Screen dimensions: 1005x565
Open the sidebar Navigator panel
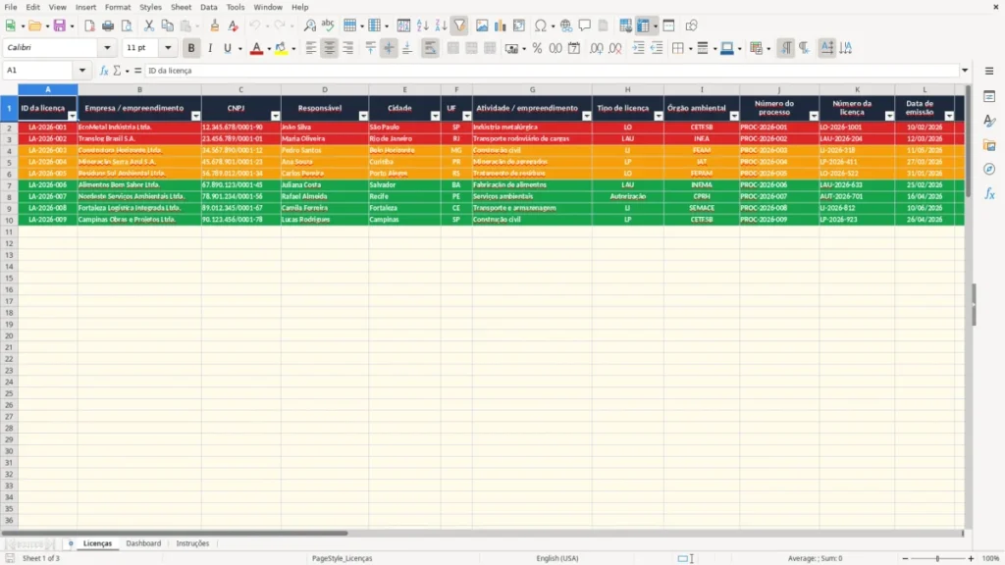[x=989, y=169]
